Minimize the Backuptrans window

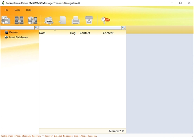[x=172, y=3]
